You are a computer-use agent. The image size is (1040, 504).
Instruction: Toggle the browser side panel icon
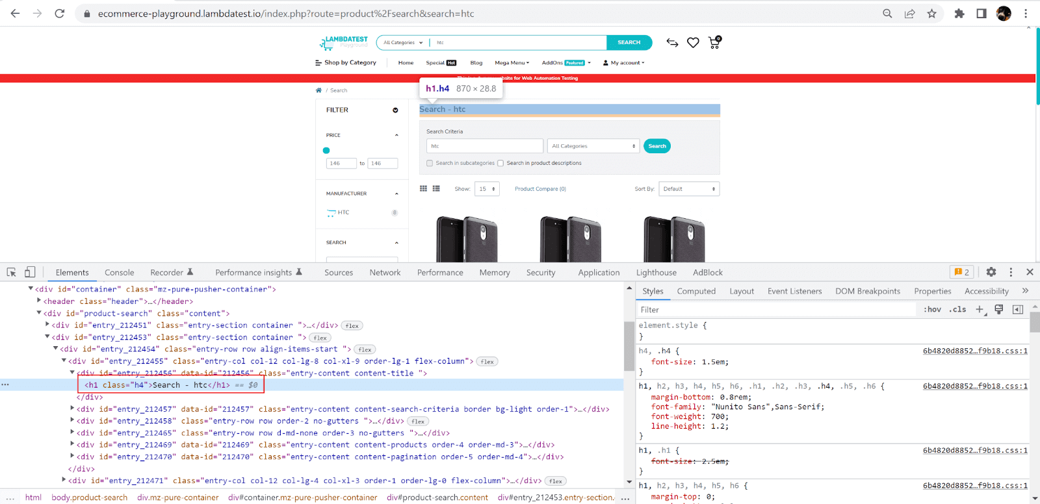981,13
